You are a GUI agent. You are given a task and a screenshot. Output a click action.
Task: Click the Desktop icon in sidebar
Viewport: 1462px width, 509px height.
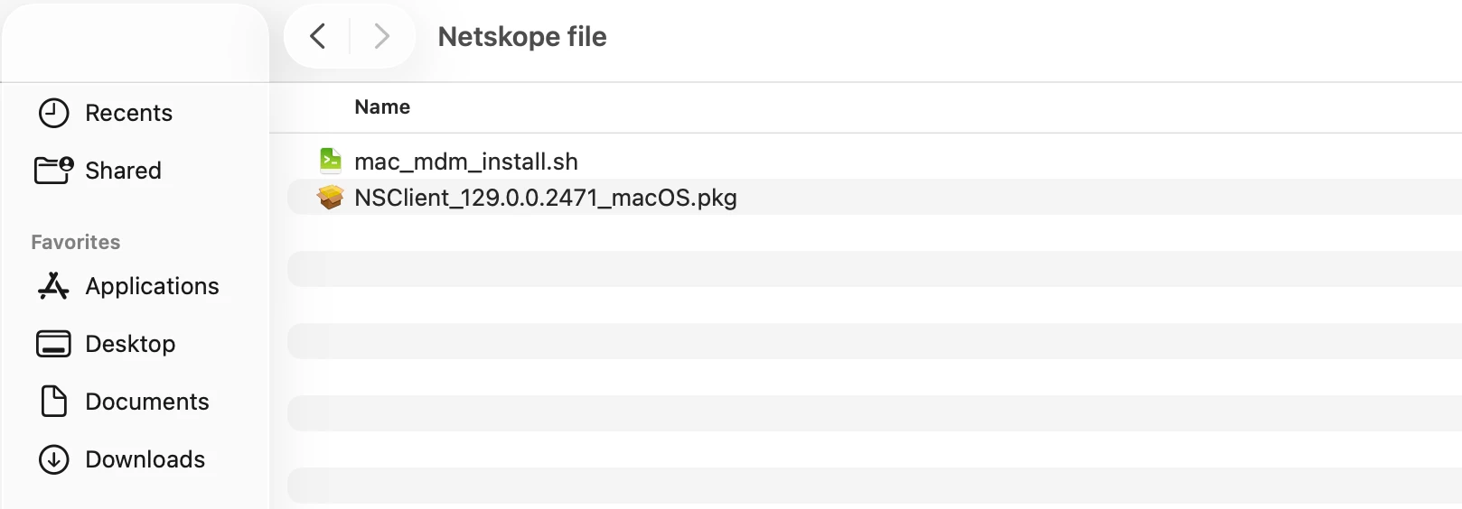coord(53,344)
